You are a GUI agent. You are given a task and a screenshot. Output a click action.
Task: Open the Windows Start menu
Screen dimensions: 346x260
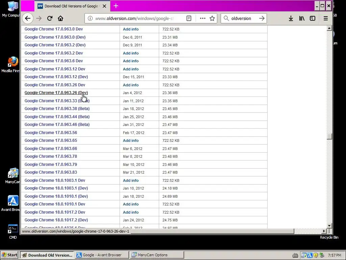click(9, 255)
